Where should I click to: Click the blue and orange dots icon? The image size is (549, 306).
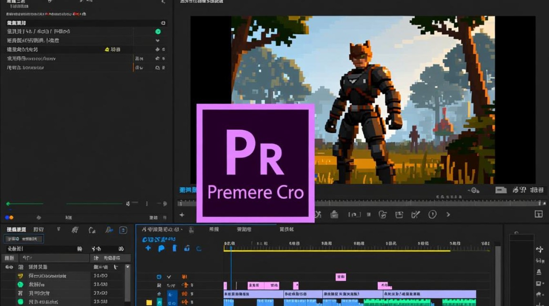click(9, 217)
